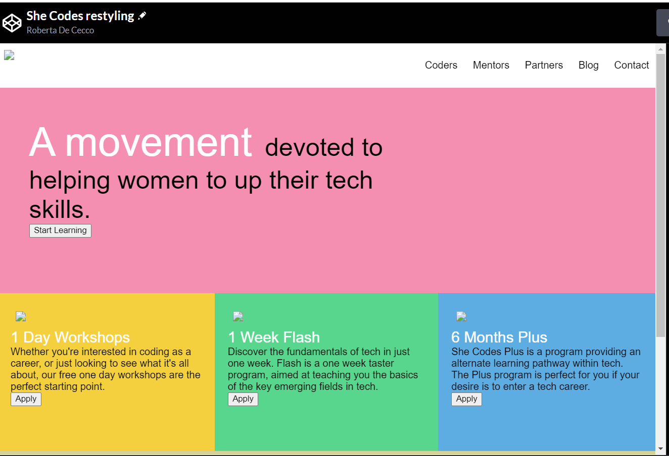Image resolution: width=669 pixels, height=456 pixels.
Task: Click the vertical scrollbar thumb
Action: coord(660,195)
